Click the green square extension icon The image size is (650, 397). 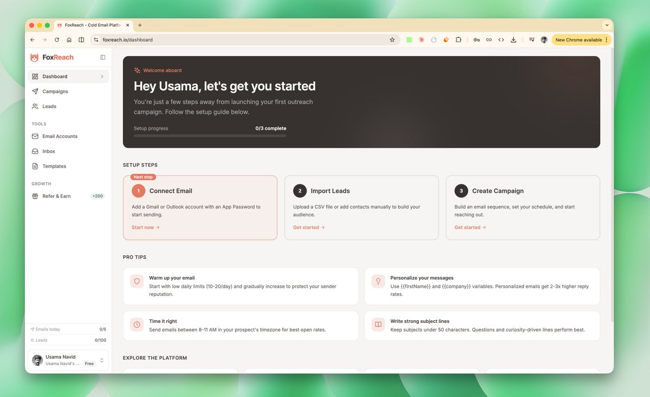coord(409,40)
